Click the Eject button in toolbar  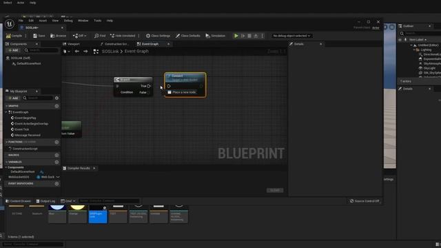(256, 36)
